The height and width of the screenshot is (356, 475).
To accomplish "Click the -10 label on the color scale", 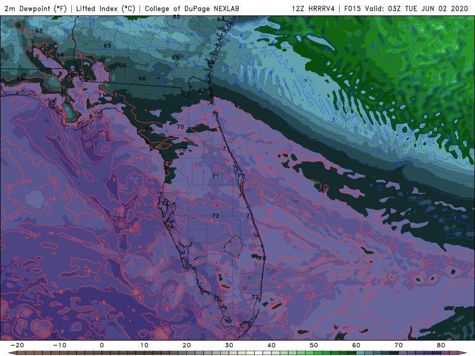I will point(59,345).
